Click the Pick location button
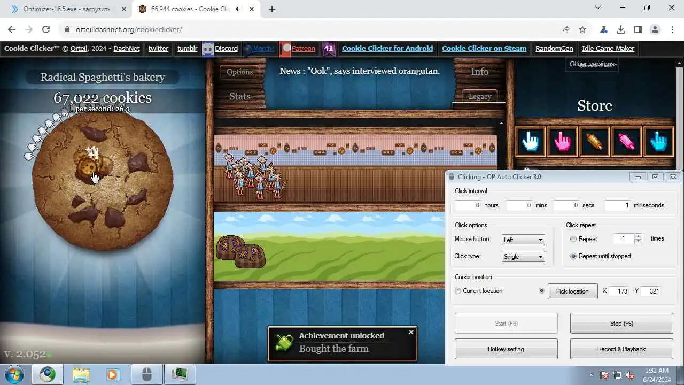 (x=572, y=291)
